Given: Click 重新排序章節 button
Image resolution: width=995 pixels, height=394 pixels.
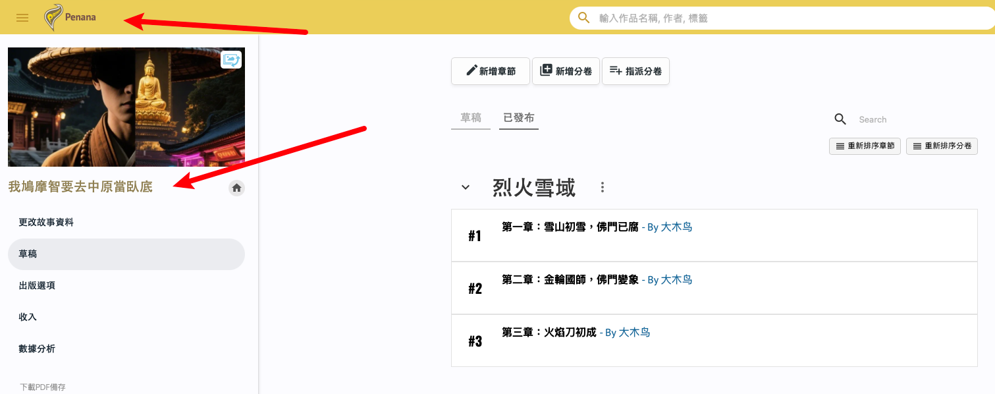Looking at the screenshot, I should click(x=865, y=146).
